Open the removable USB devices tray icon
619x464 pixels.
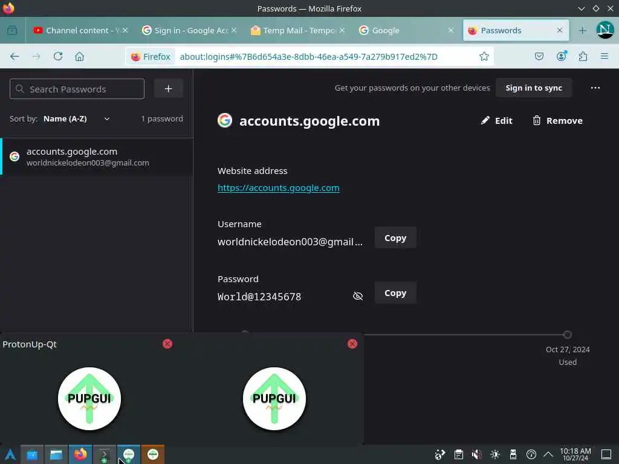point(513,454)
